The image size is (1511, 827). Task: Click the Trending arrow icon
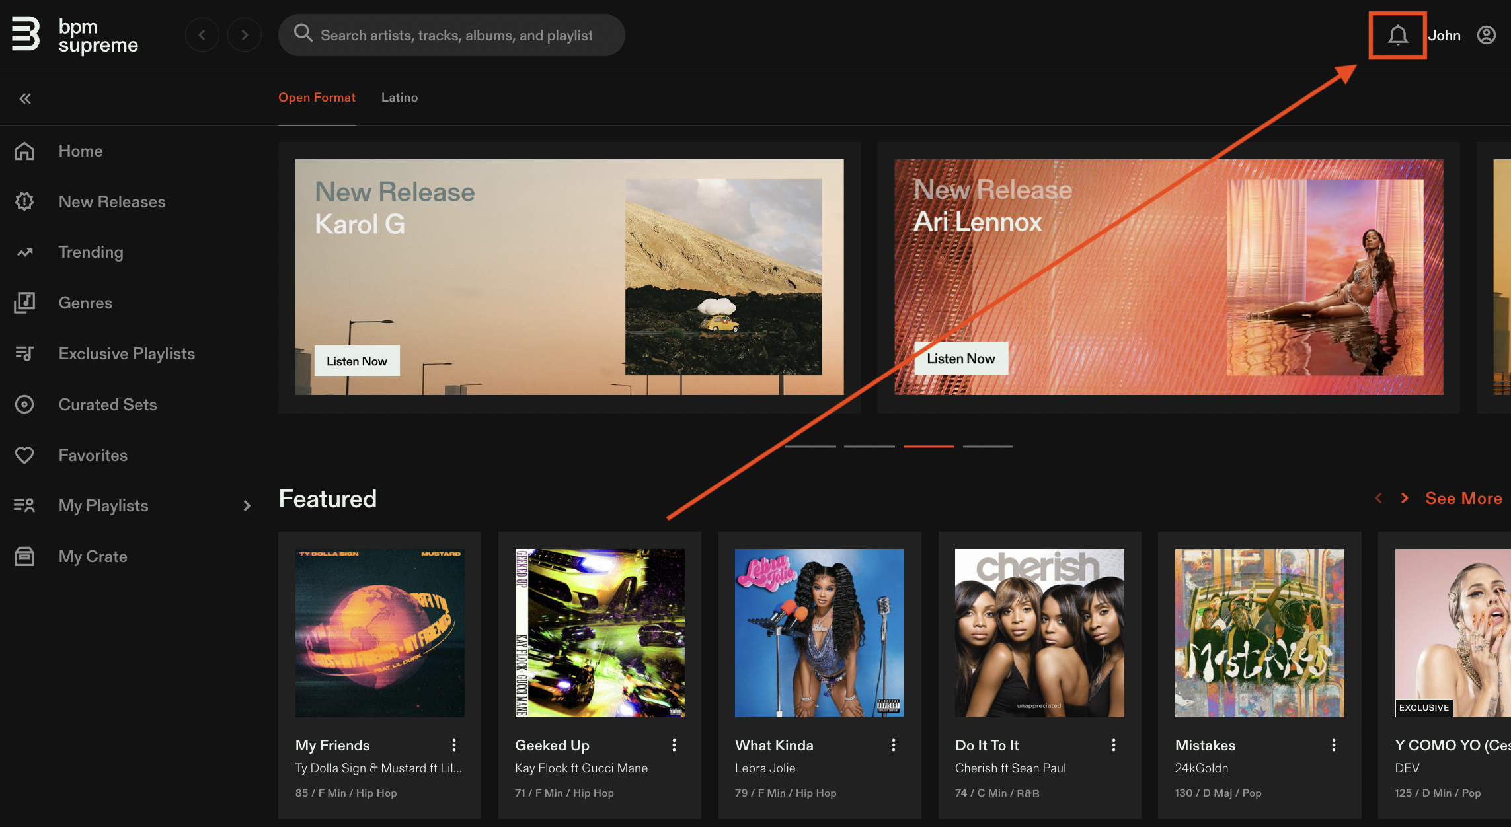point(24,252)
